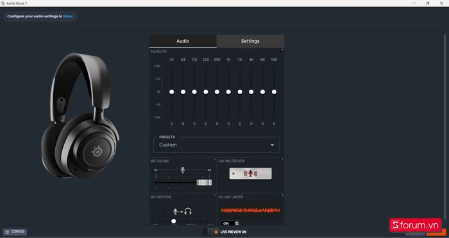Click the 'LIVE MIC PREVIEW' section label
The height and width of the screenshot is (238, 449).
coord(232,161)
